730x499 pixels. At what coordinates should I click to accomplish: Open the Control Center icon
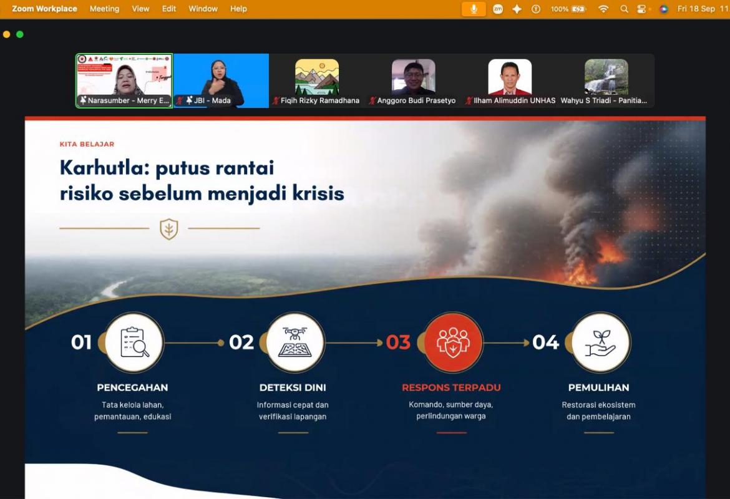(641, 9)
